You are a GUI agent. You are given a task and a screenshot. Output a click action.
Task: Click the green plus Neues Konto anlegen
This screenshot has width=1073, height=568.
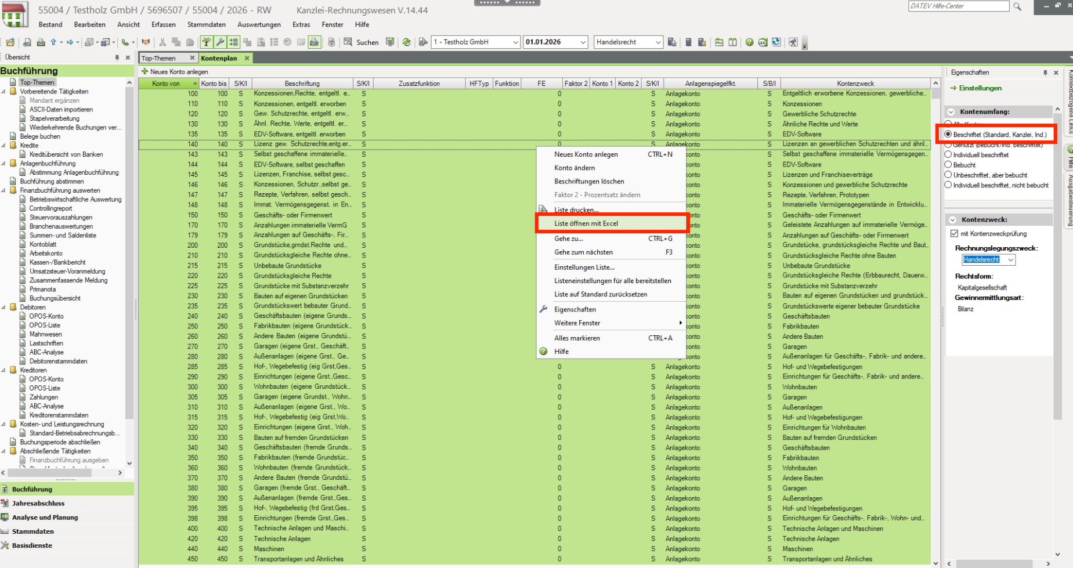click(x=175, y=72)
